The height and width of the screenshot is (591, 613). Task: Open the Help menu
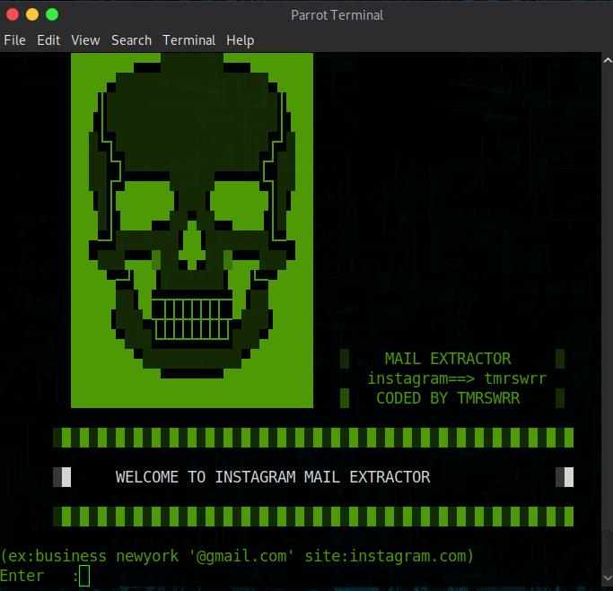[241, 40]
